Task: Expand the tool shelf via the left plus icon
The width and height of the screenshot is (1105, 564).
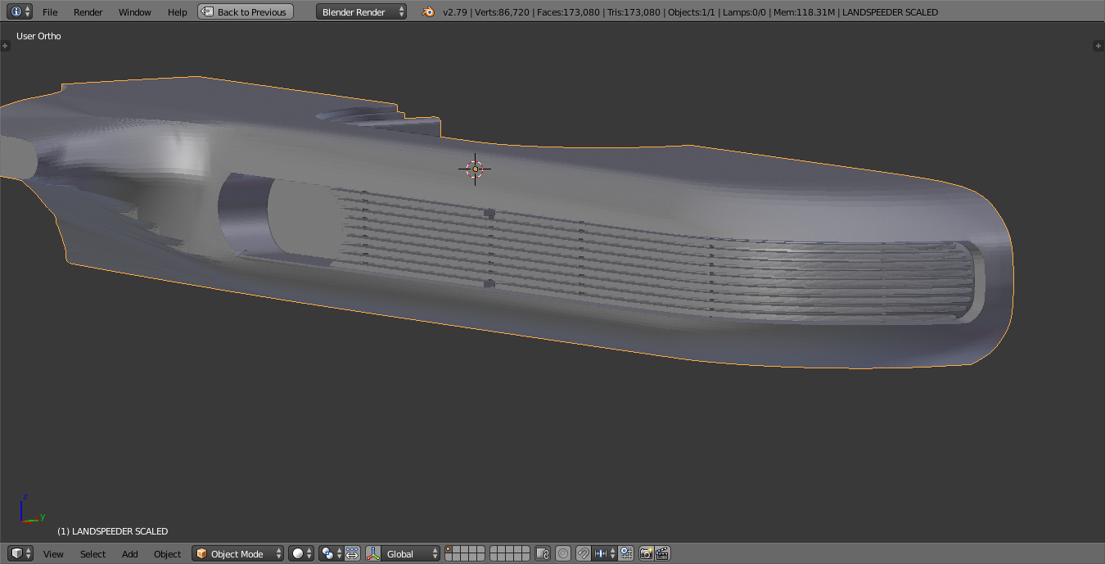Action: click(x=5, y=46)
